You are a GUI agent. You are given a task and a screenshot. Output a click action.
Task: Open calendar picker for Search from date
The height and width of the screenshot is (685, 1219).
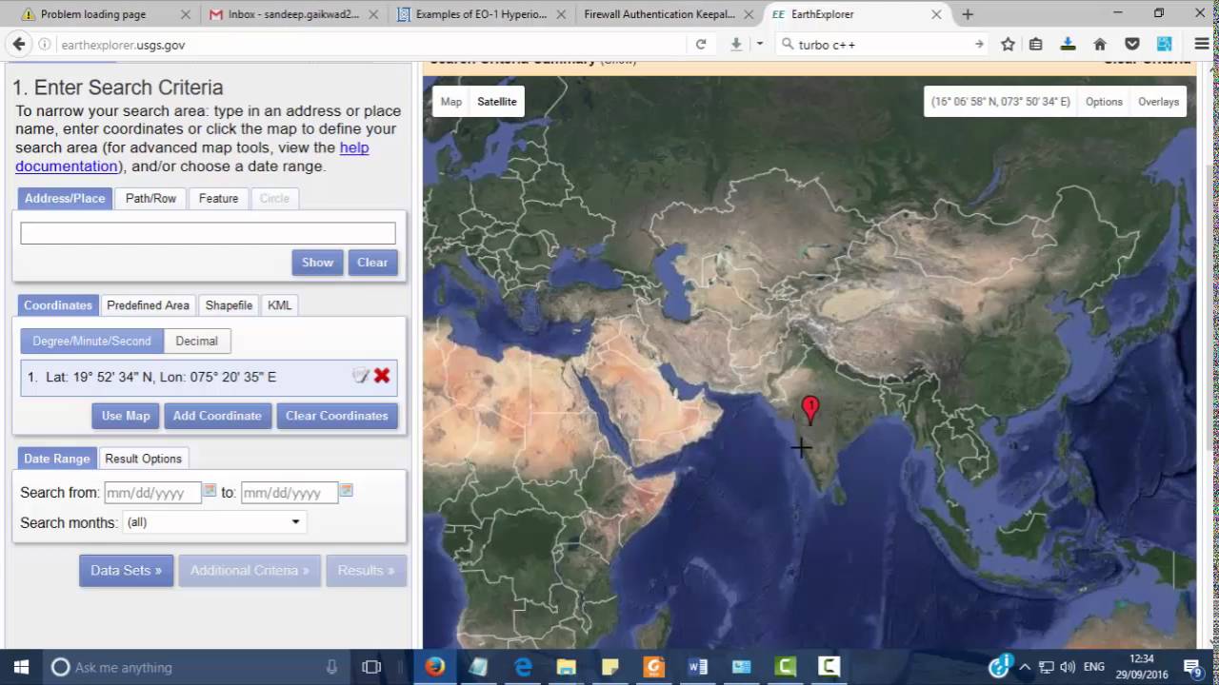coord(210,491)
